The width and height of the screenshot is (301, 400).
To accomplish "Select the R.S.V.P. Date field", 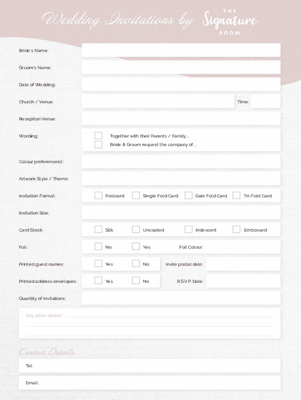I will (243, 281).
